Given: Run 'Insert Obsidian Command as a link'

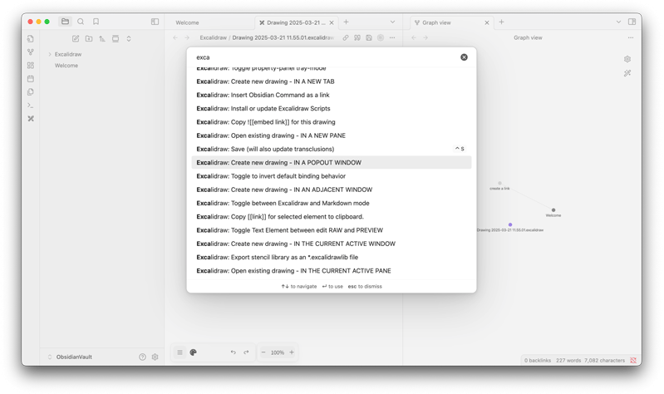Looking at the screenshot, I should (x=331, y=95).
